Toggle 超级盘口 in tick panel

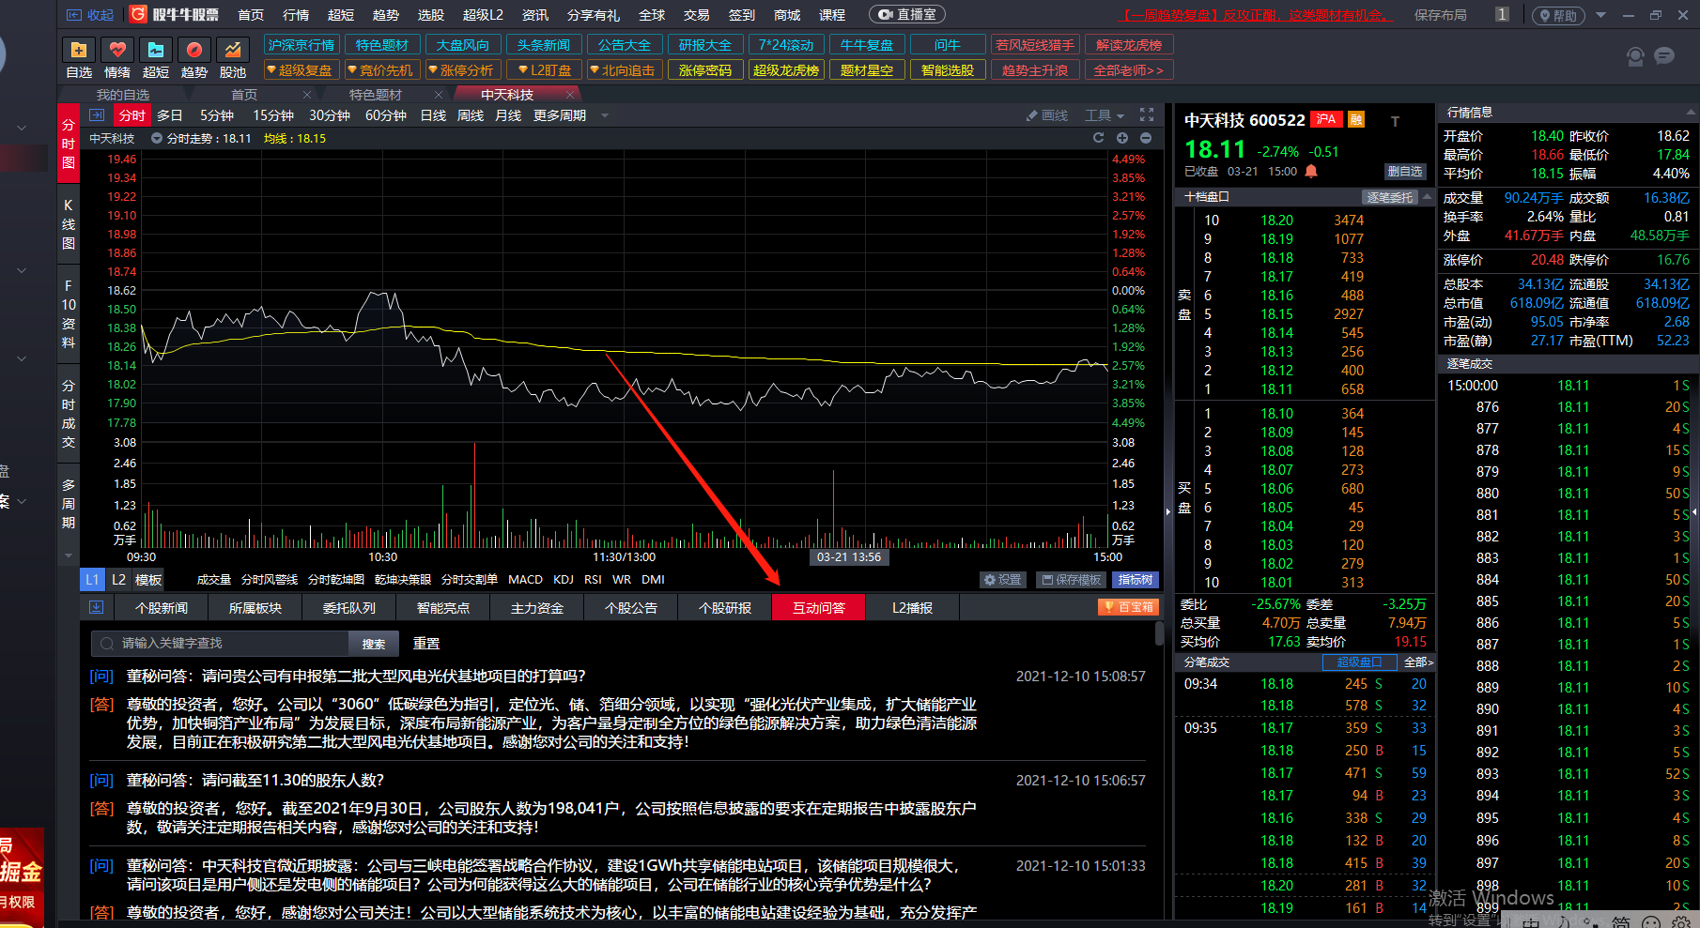1359,662
